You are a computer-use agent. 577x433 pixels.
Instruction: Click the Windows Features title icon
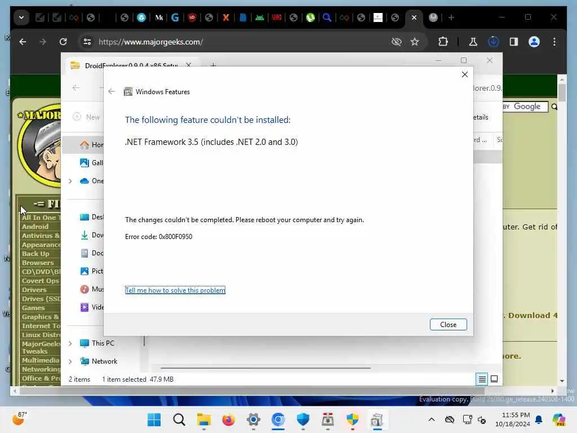point(128,92)
